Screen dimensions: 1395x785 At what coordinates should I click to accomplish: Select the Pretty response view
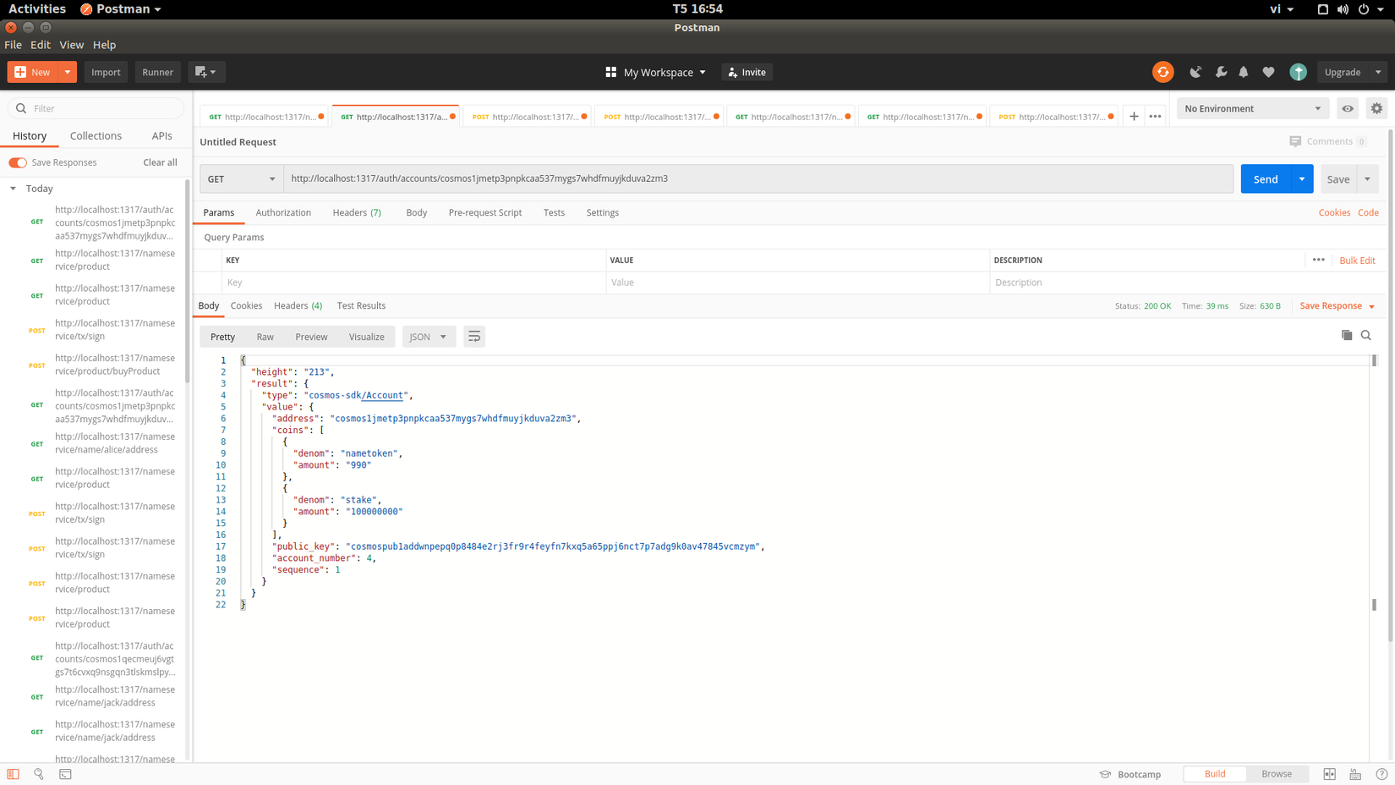(222, 337)
